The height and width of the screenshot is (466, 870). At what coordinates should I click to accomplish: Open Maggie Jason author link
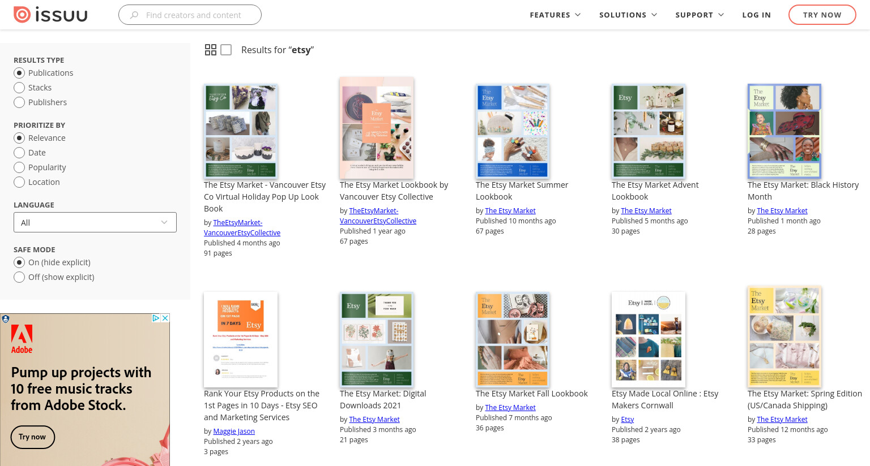pyautogui.click(x=234, y=431)
